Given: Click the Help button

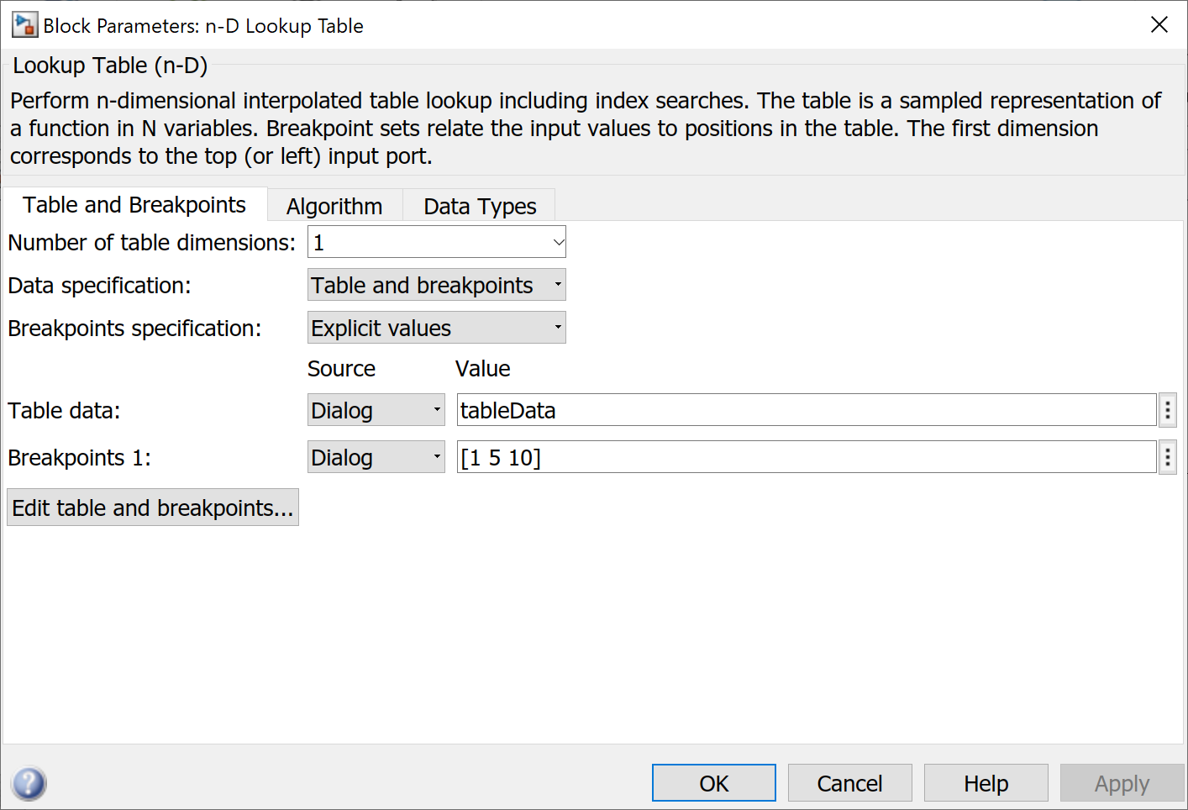Looking at the screenshot, I should (986, 782).
